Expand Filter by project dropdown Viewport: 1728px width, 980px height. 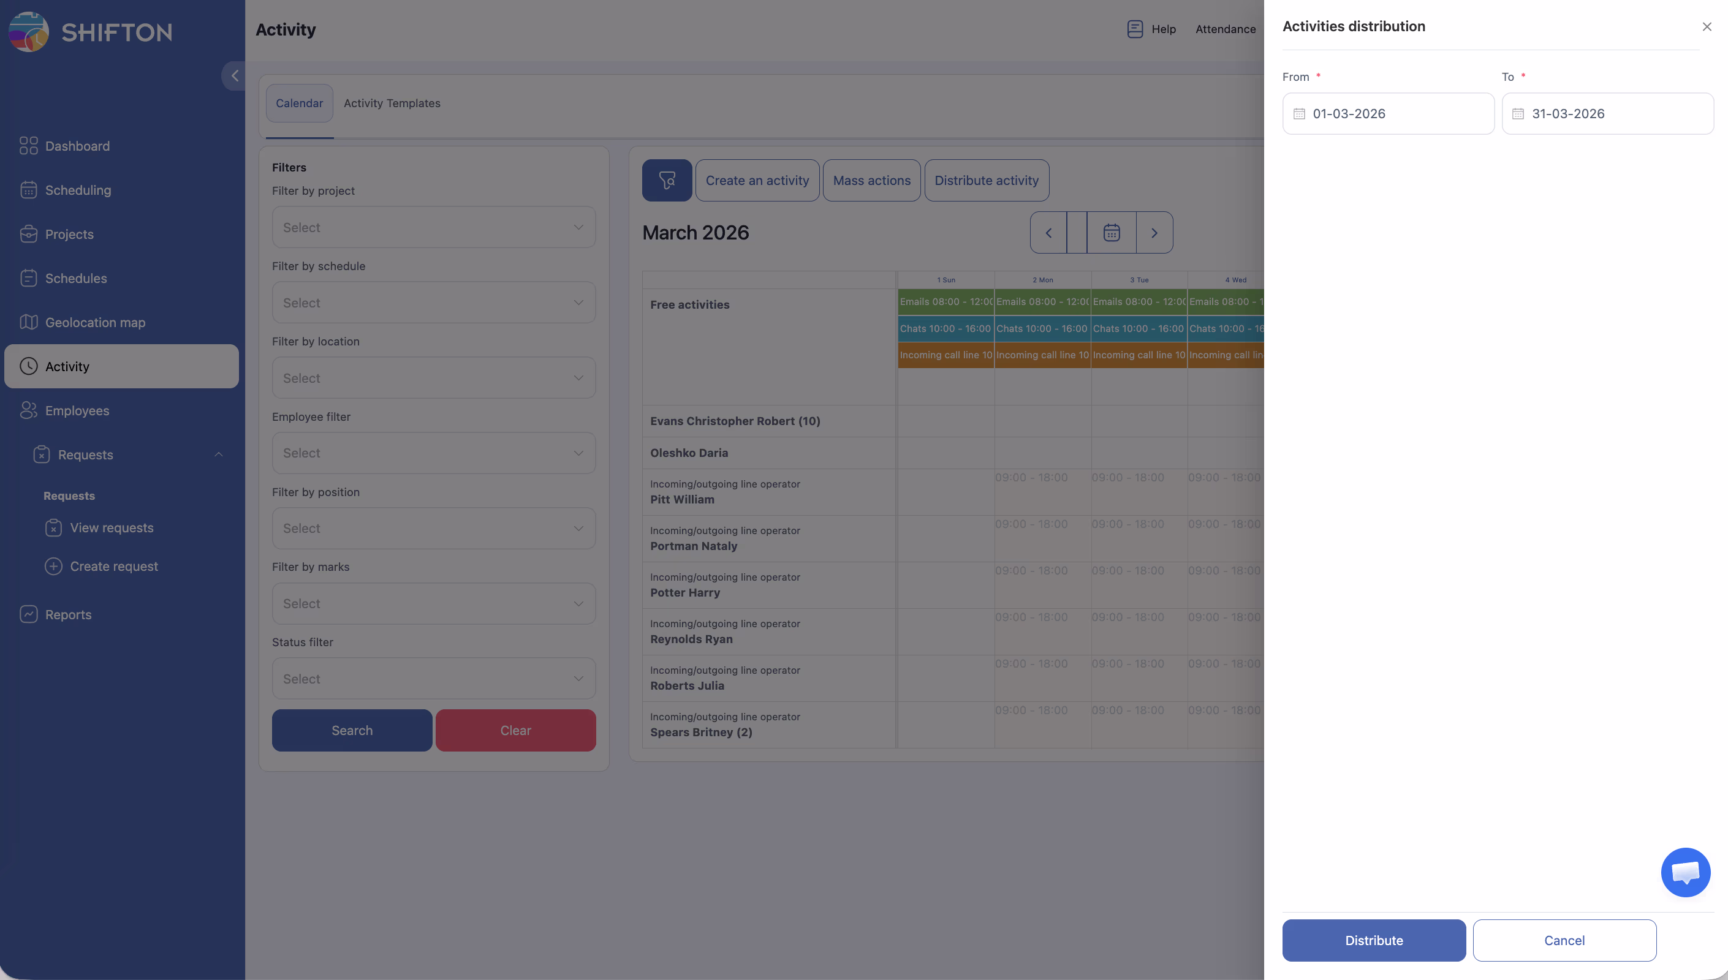433,227
